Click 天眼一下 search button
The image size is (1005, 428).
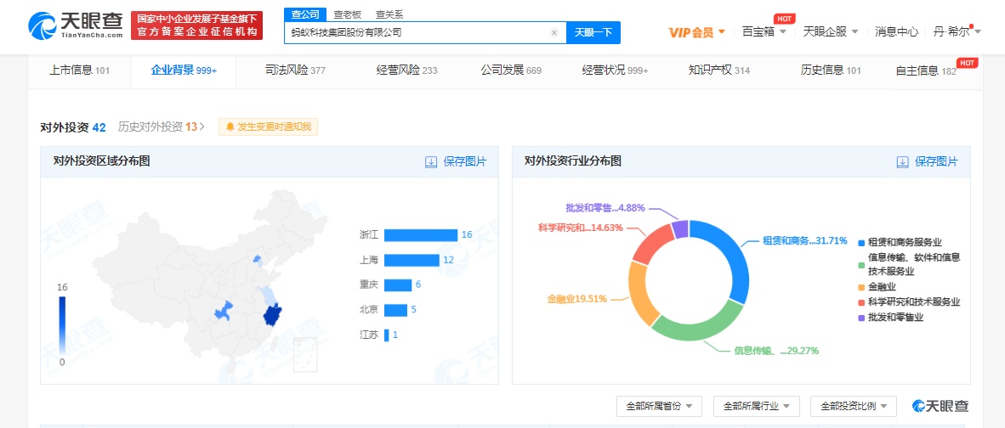tap(593, 32)
